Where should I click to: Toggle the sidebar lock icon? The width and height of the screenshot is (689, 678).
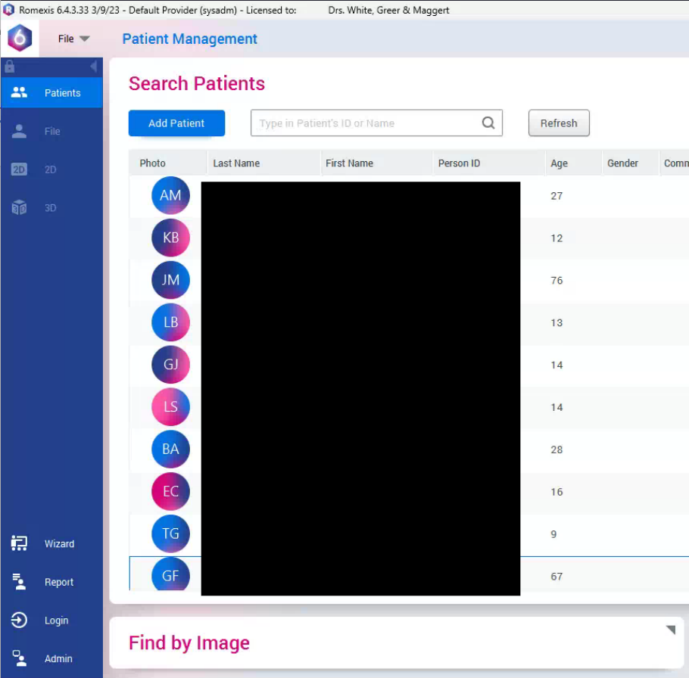[10, 67]
